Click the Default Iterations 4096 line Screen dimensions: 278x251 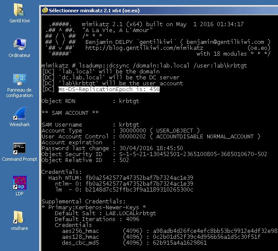click(97, 219)
